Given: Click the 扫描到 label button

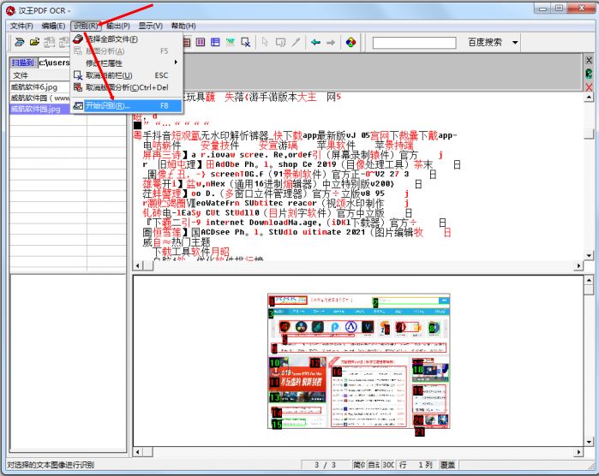Looking at the screenshot, I should (23, 62).
